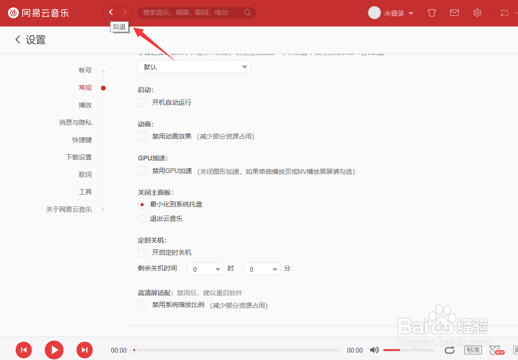The height and width of the screenshot is (360, 518).
Task: Select 退出云音乐 radio button
Action: click(142, 218)
